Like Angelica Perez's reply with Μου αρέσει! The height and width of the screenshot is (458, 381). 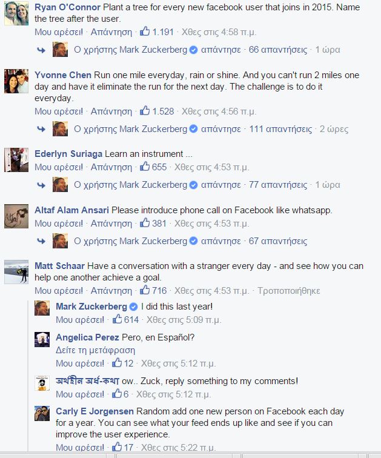(x=80, y=363)
